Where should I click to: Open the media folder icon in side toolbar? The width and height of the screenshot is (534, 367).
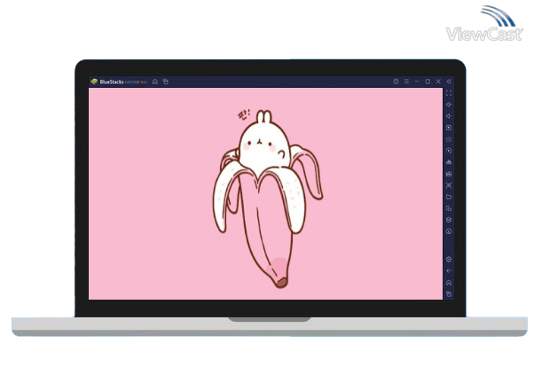click(x=449, y=197)
